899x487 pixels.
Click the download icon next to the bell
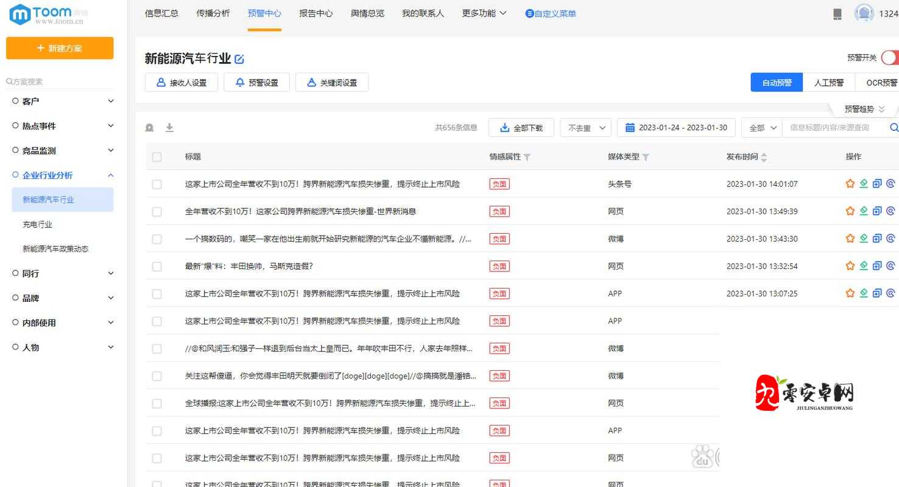click(169, 127)
